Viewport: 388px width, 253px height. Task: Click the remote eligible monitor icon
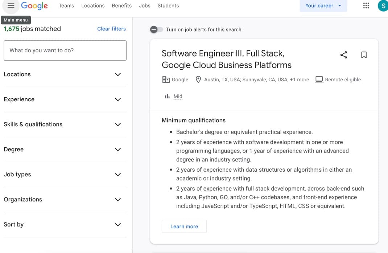click(x=319, y=79)
